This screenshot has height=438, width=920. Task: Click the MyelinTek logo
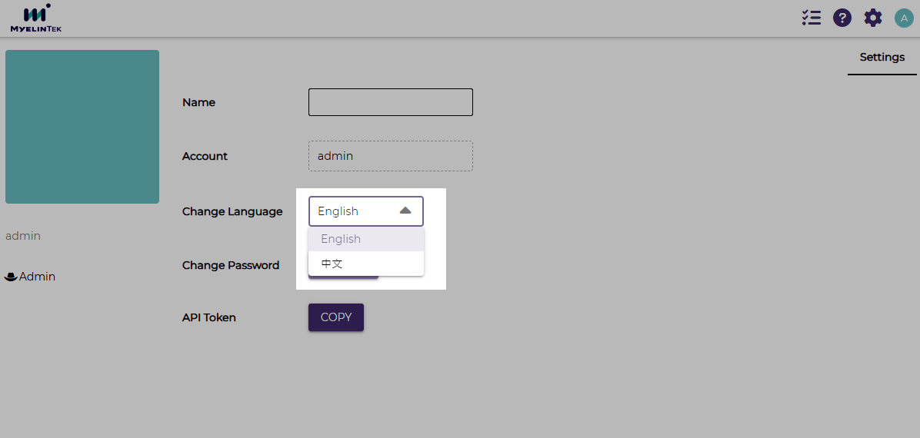(36, 18)
